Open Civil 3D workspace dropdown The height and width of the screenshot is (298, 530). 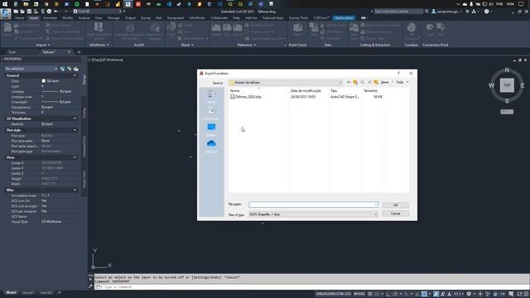pos(98,11)
